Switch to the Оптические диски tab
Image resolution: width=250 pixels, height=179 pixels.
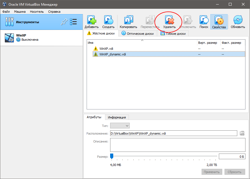pos(138,34)
